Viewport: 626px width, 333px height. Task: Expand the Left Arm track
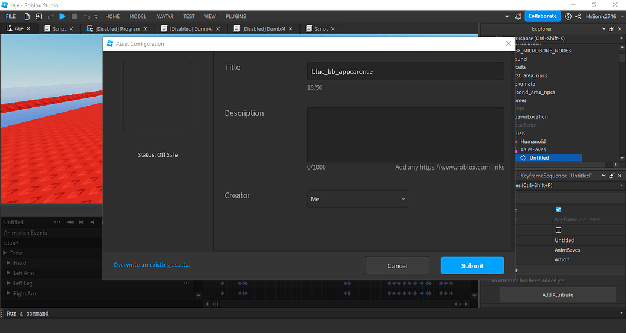point(9,273)
